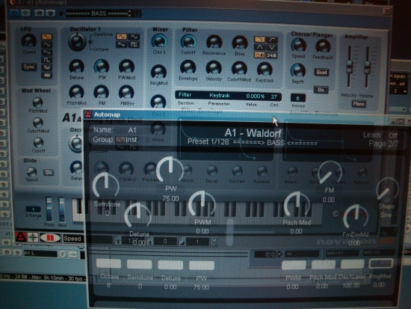Click the Automap PW knob showing 75.00

click(170, 169)
